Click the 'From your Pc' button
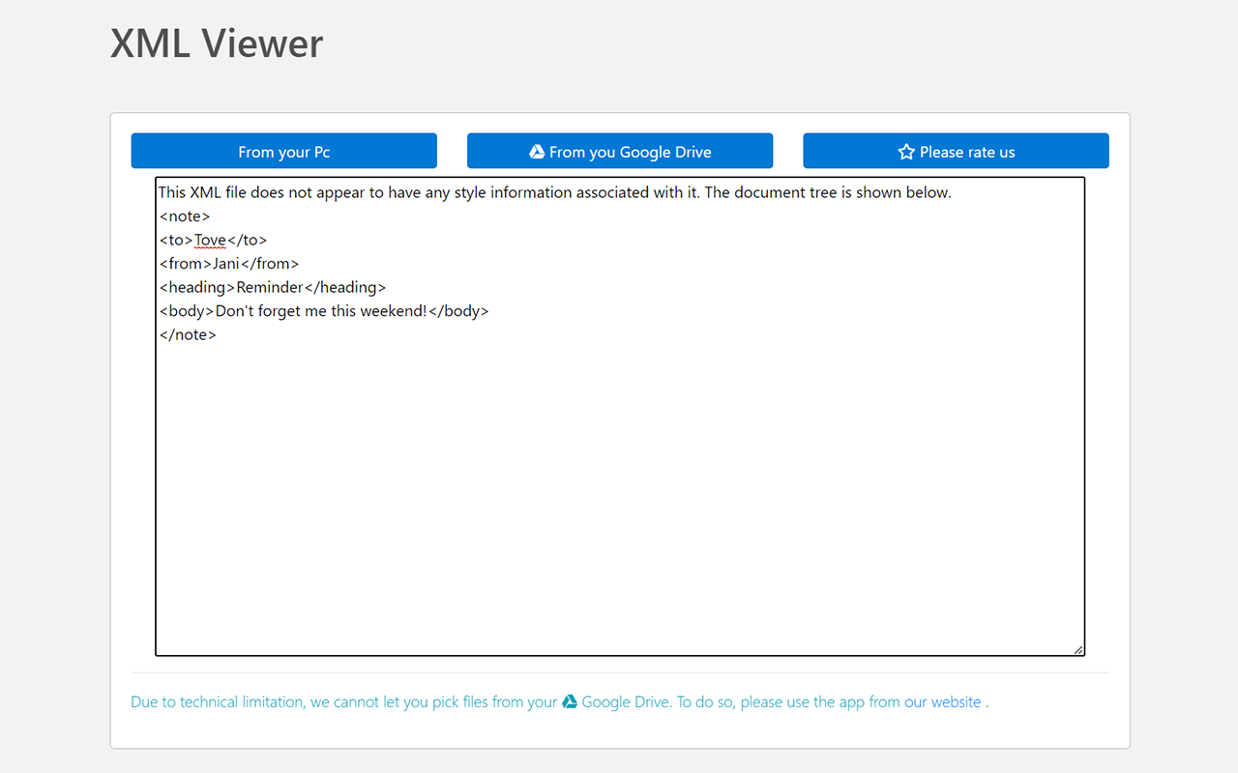1238x773 pixels. pyautogui.click(x=283, y=151)
